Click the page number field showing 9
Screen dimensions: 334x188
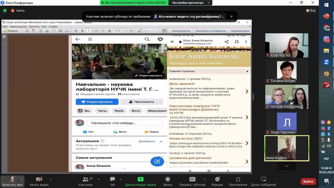(89, 31)
